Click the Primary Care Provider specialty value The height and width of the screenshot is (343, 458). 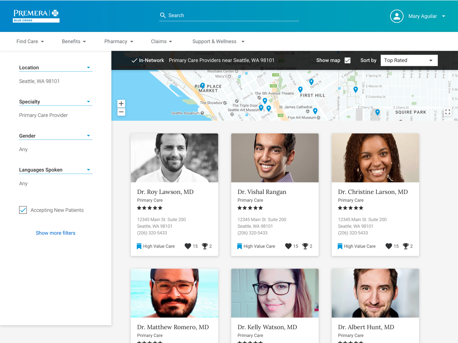point(43,115)
